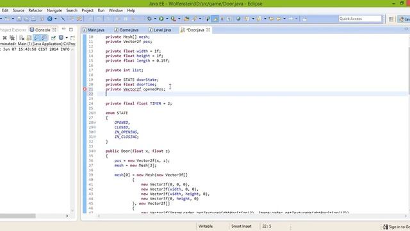Open the External Tools dropdown arrow
Viewport: 410px width, 231px height.
click(x=179, y=19)
